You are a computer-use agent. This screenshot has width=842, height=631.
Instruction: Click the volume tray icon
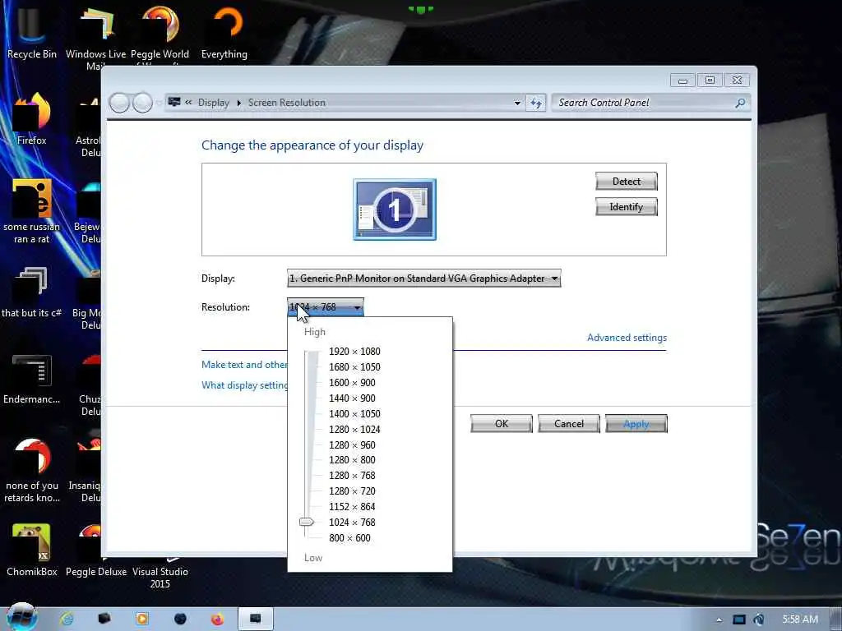click(759, 619)
